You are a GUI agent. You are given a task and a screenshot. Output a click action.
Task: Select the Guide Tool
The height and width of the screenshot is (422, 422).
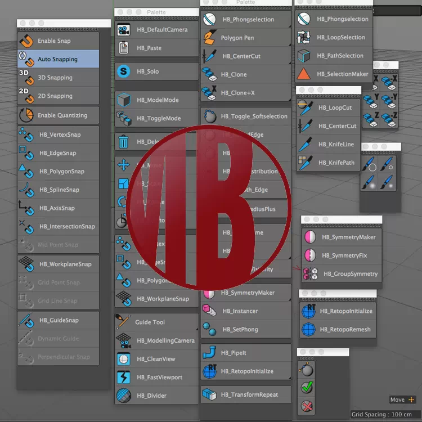tap(156, 322)
